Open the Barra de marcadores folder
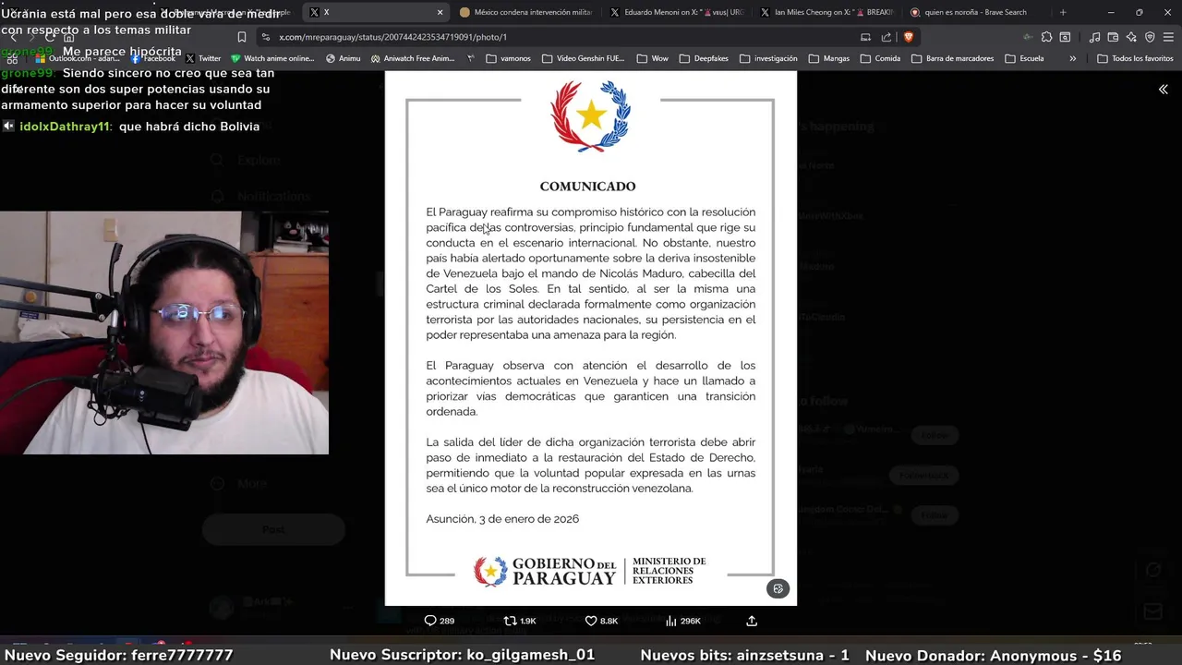 (953, 58)
